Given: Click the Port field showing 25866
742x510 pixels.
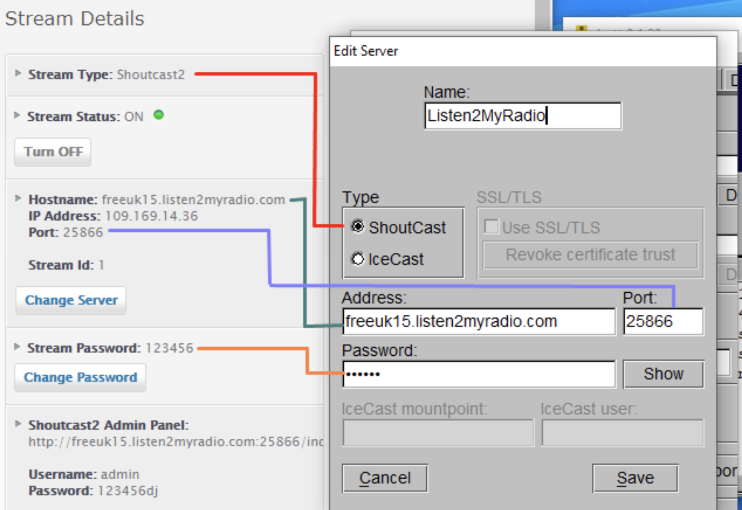Looking at the screenshot, I should pyautogui.click(x=663, y=322).
